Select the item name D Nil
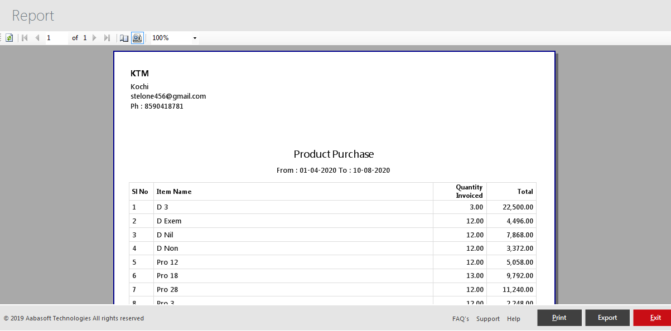The height and width of the screenshot is (331, 671). (165, 235)
